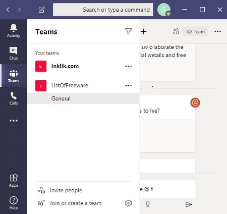Screen dimensions: 227x214
Task: Open the profile avatar menu
Action: 164,10
